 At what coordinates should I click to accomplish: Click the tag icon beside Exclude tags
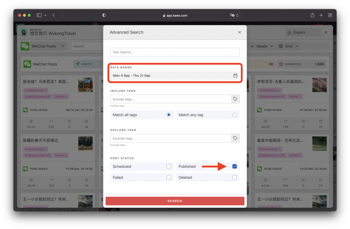click(x=235, y=138)
